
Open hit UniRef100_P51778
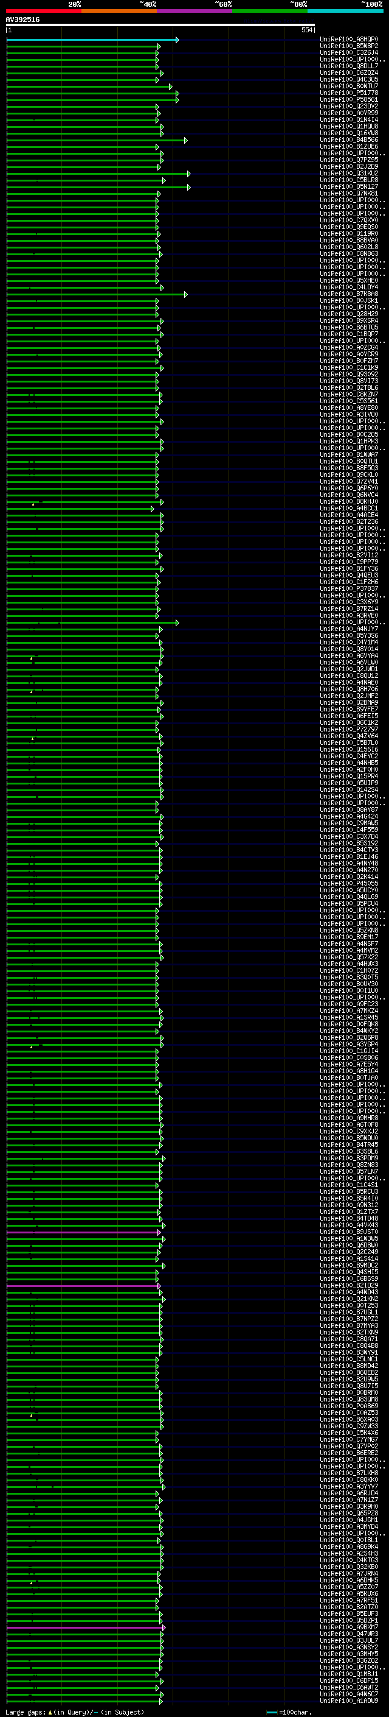coord(349,93)
